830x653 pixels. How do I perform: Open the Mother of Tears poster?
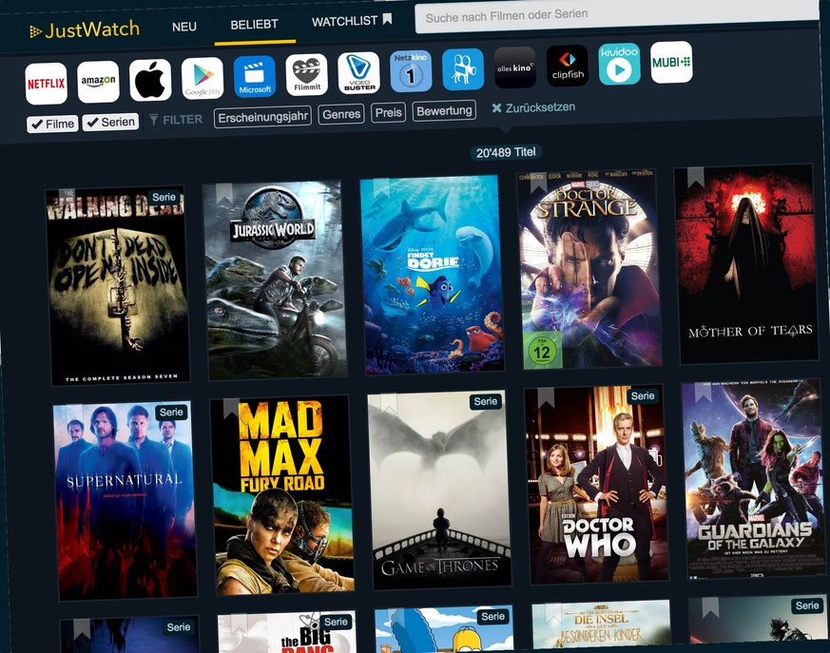tap(747, 263)
